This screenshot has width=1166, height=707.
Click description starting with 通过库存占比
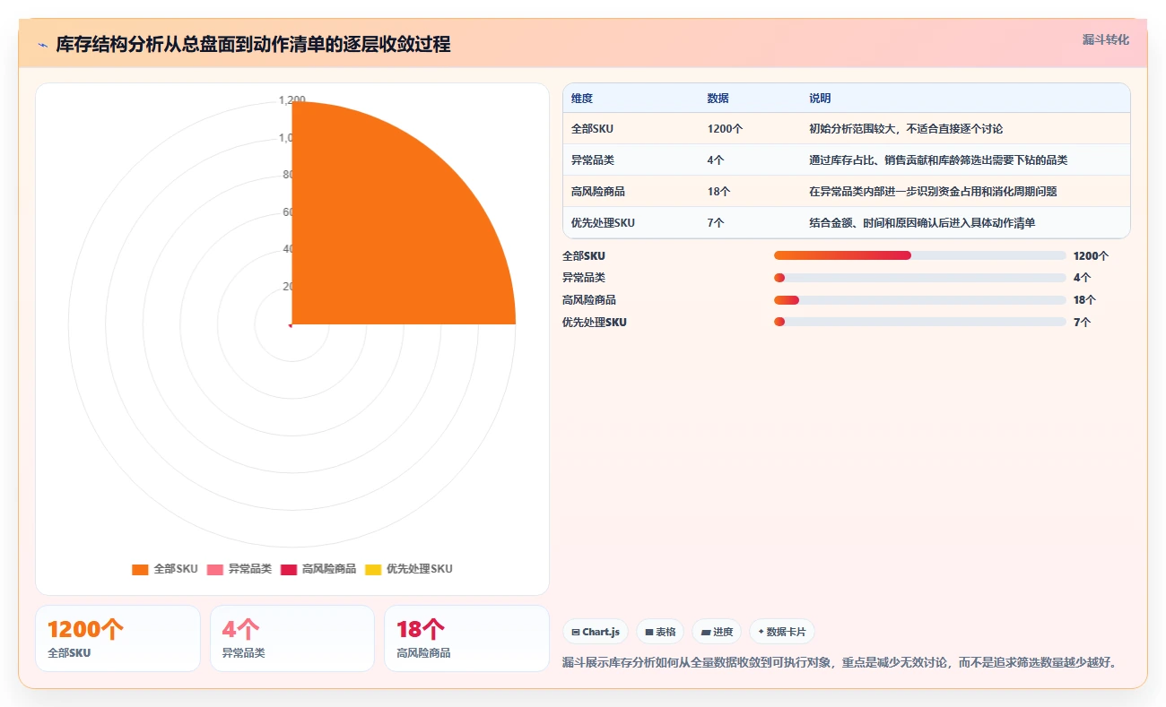click(x=938, y=160)
